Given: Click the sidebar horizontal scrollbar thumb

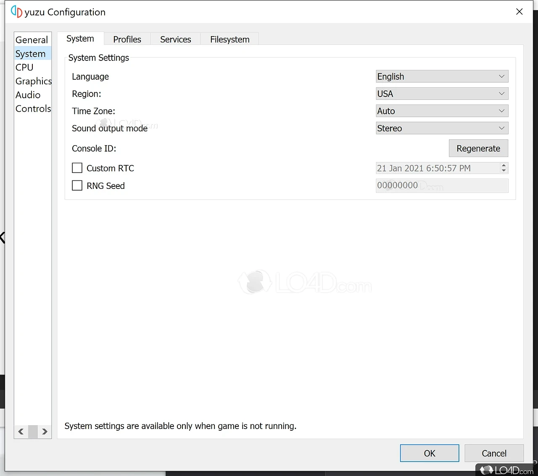Looking at the screenshot, I should [x=33, y=432].
